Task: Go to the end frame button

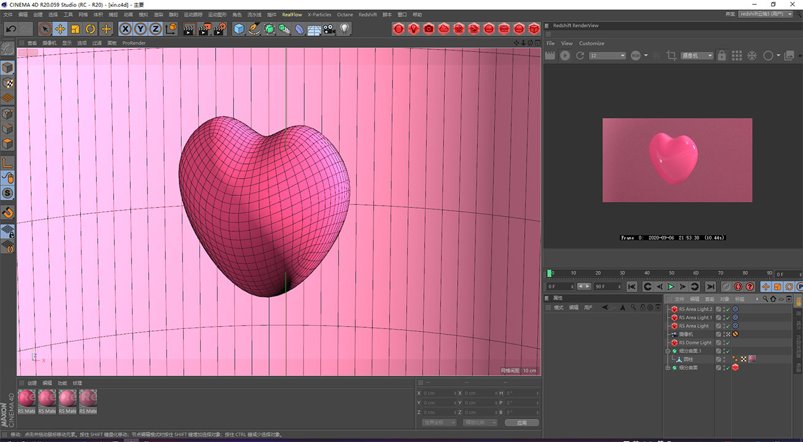Action: point(710,287)
